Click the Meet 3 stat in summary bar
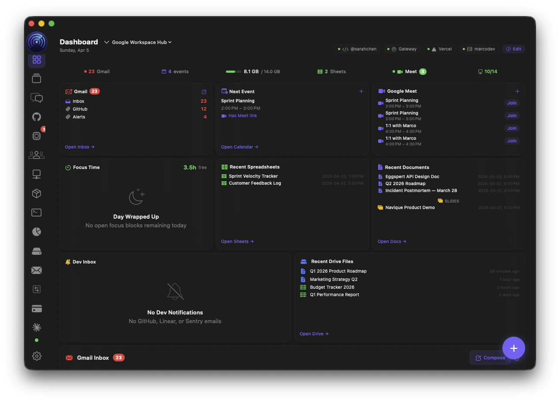The height and width of the screenshot is (402, 560). coord(410,71)
